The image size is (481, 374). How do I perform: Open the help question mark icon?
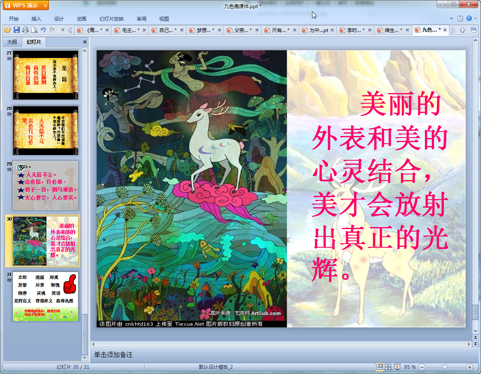[x=469, y=19]
